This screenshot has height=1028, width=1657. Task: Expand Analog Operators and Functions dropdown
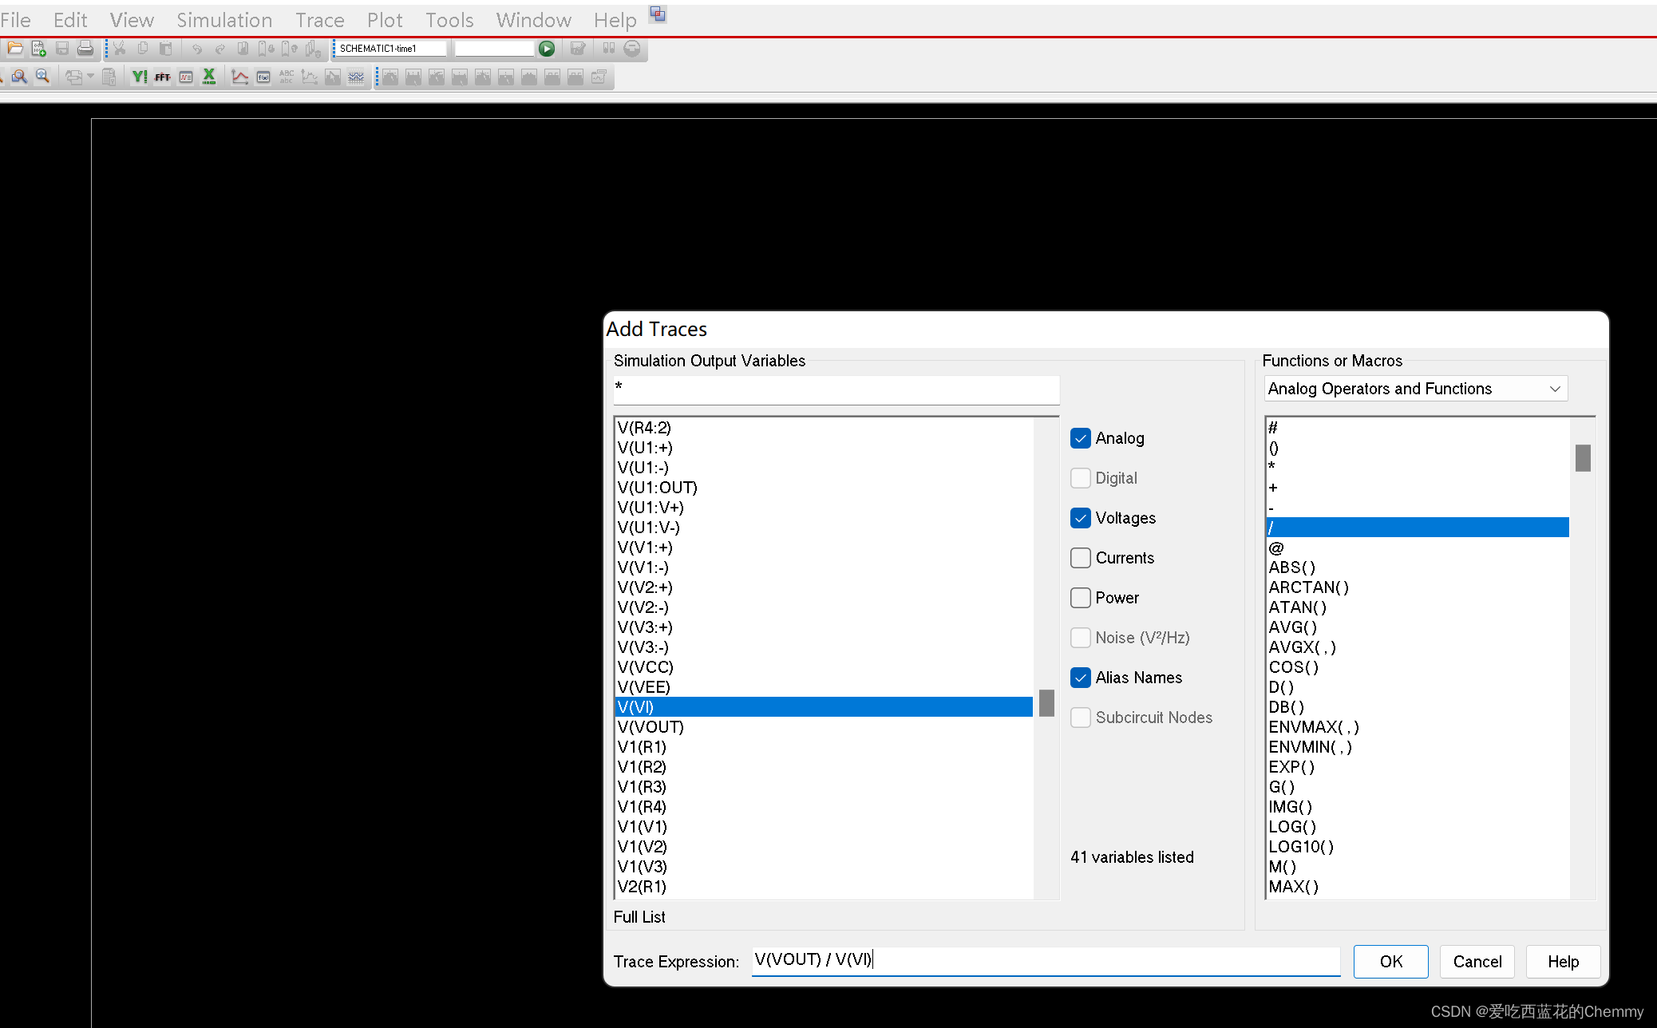(x=1554, y=389)
